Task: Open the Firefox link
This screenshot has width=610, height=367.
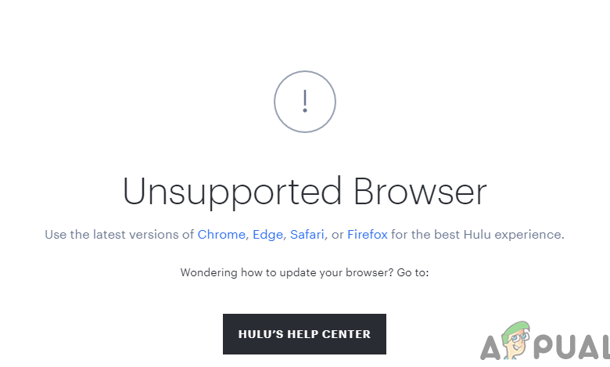Action: coord(367,234)
